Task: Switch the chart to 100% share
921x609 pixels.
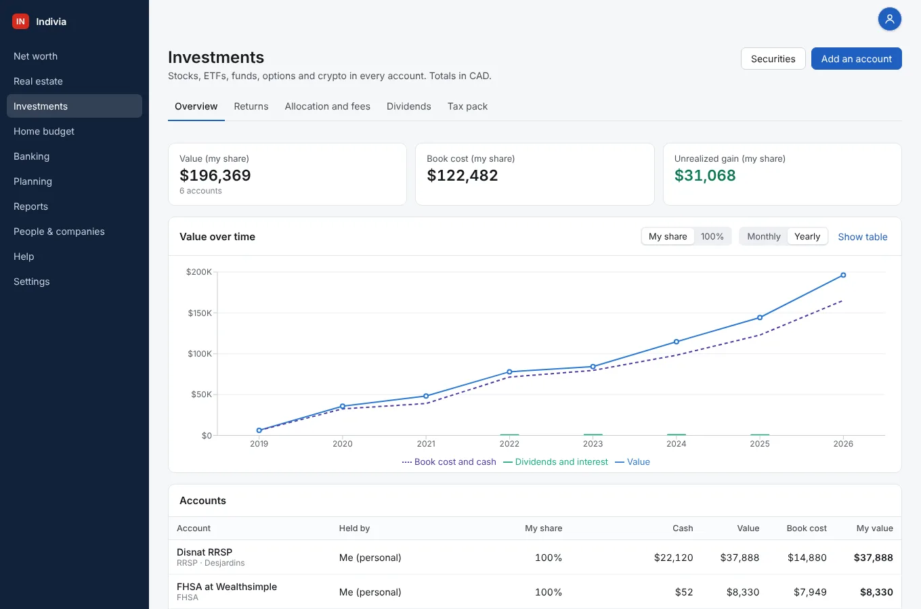Action: [712, 237]
